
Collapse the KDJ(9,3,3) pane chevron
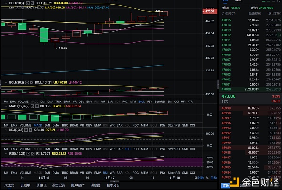pos(6,130)
